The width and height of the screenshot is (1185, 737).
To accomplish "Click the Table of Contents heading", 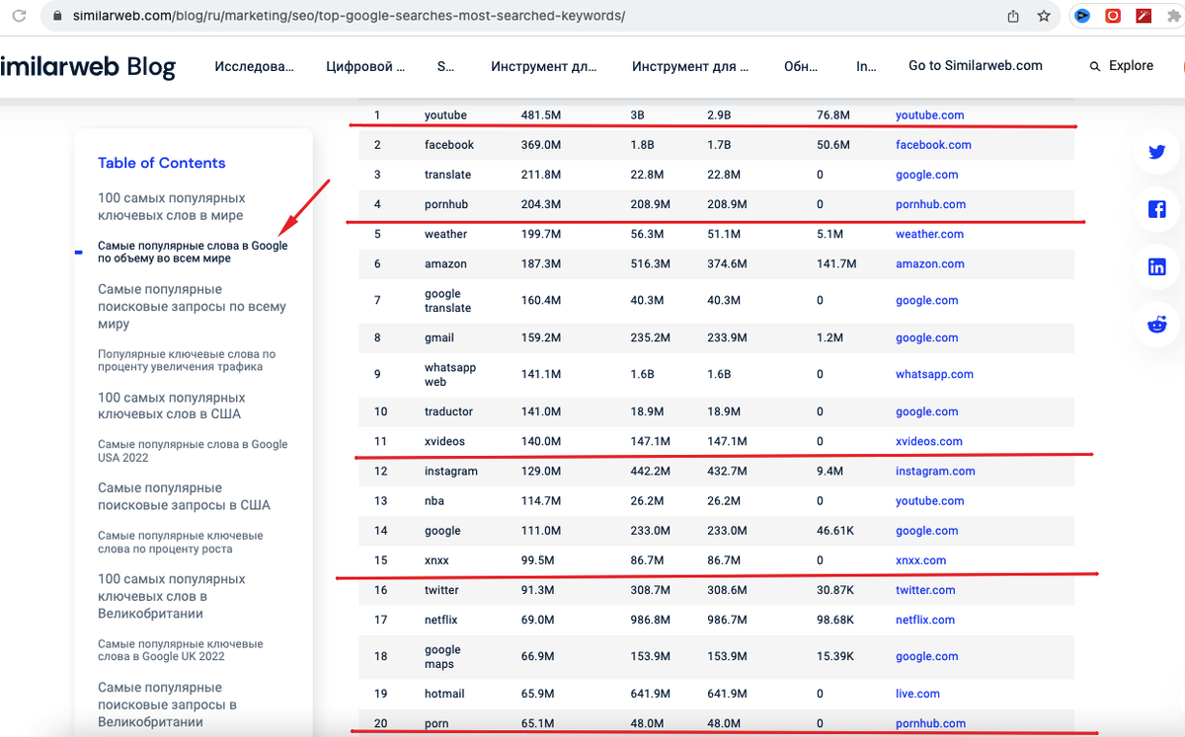I will [161, 163].
